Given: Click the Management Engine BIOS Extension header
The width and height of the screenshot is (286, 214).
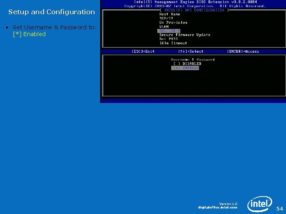Looking at the screenshot, I should tap(195, 2).
